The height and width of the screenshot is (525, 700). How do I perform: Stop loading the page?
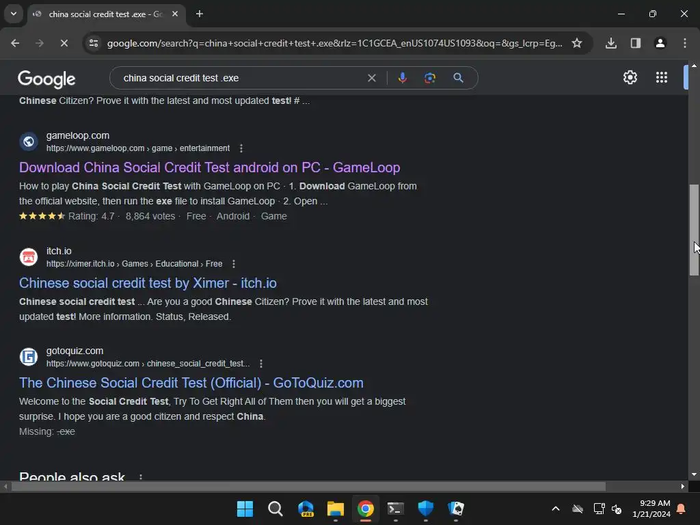64,43
